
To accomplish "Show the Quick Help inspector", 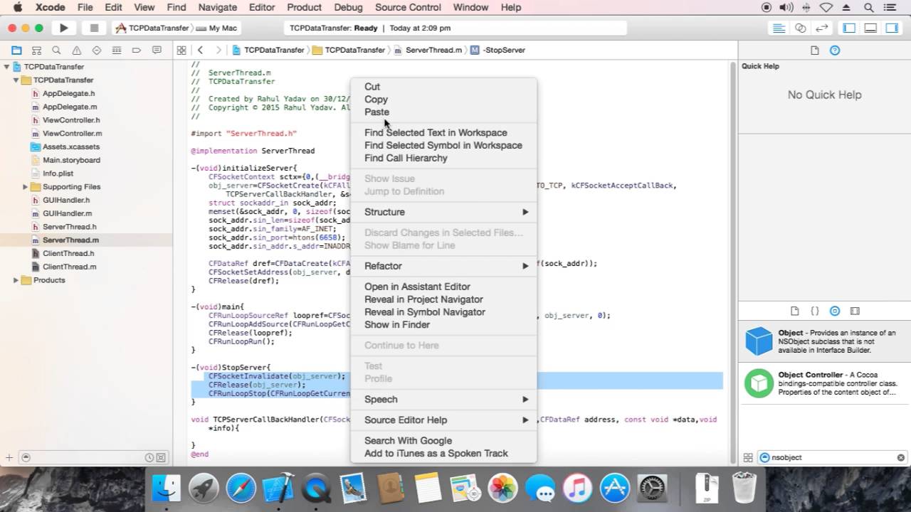I will (x=835, y=50).
